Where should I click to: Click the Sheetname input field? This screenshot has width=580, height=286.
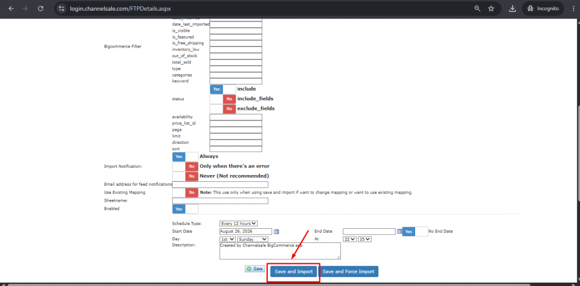(220, 201)
